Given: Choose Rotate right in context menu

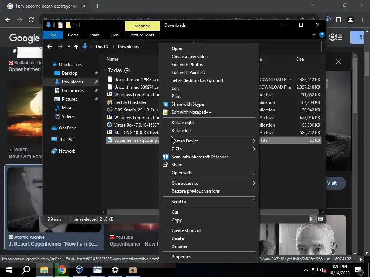Looking at the screenshot, I should (x=182, y=123).
